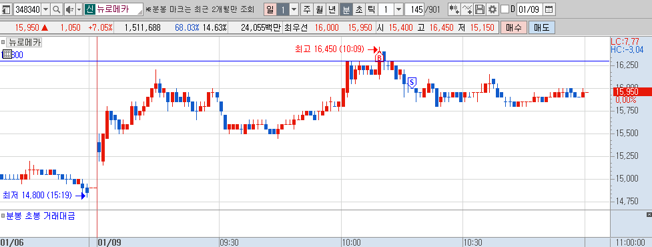Image resolution: width=652 pixels, height=247 pixels.
Task: Click the blue S sell marker
Action: [412, 83]
